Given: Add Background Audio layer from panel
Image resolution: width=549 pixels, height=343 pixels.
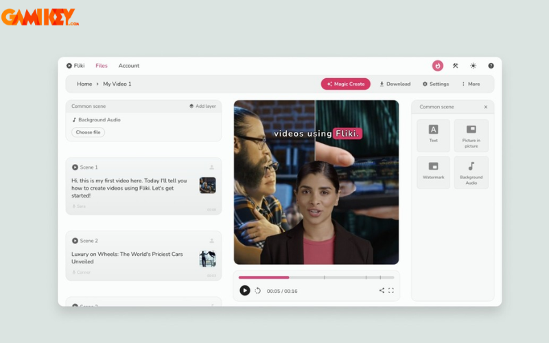Looking at the screenshot, I should [x=471, y=173].
